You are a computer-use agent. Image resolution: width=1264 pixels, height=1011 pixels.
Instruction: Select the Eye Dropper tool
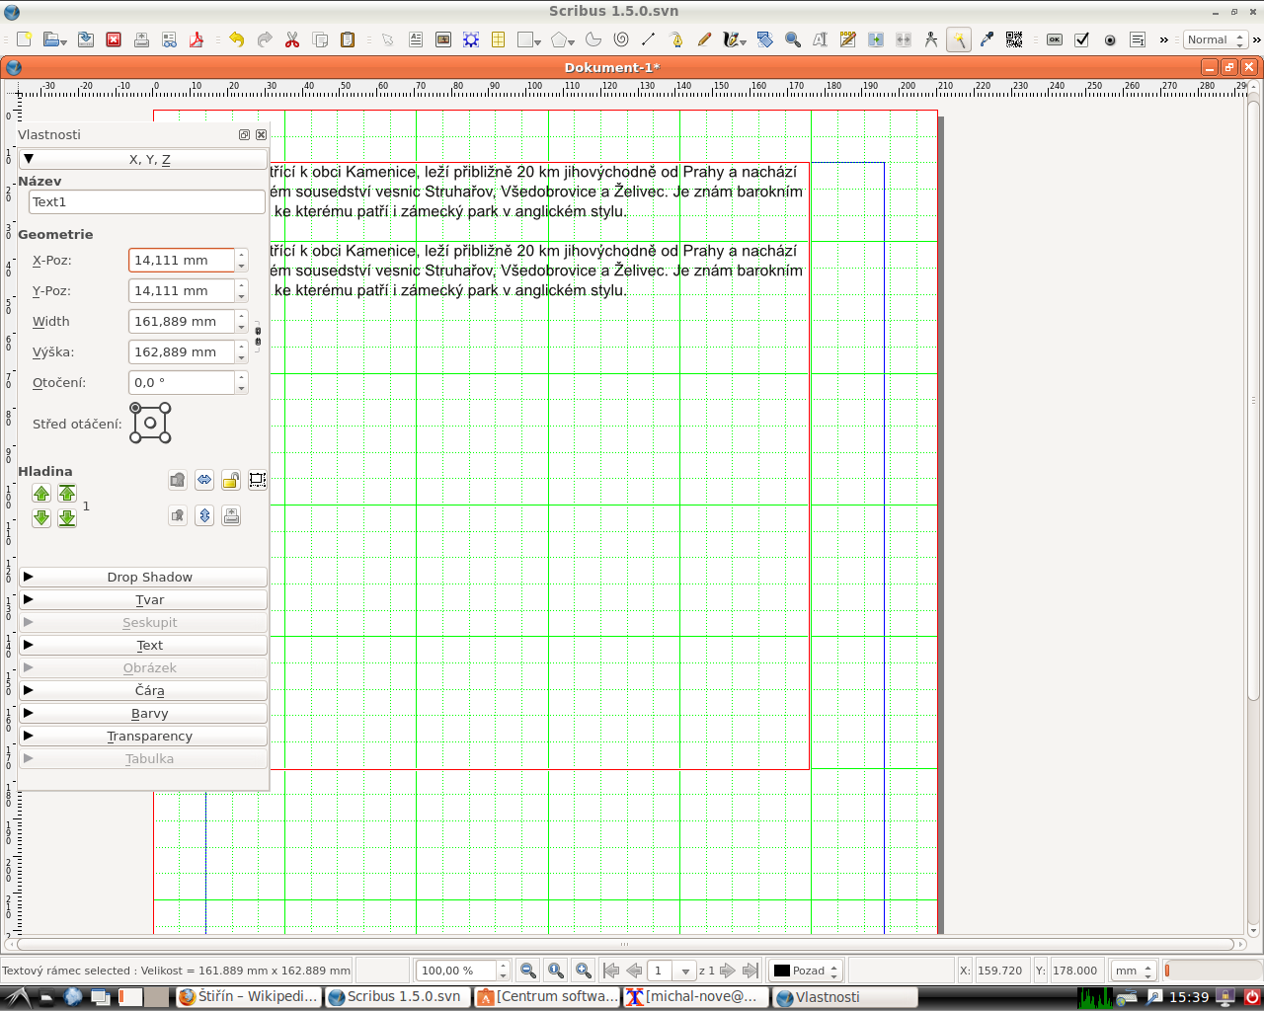(984, 39)
